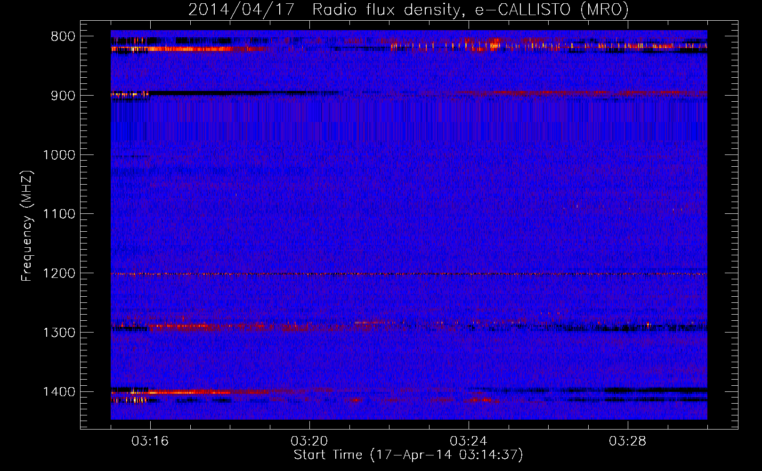Image resolution: width=762 pixels, height=471 pixels.
Task: Click the 03:24 time tick label
Action: pos(469,441)
